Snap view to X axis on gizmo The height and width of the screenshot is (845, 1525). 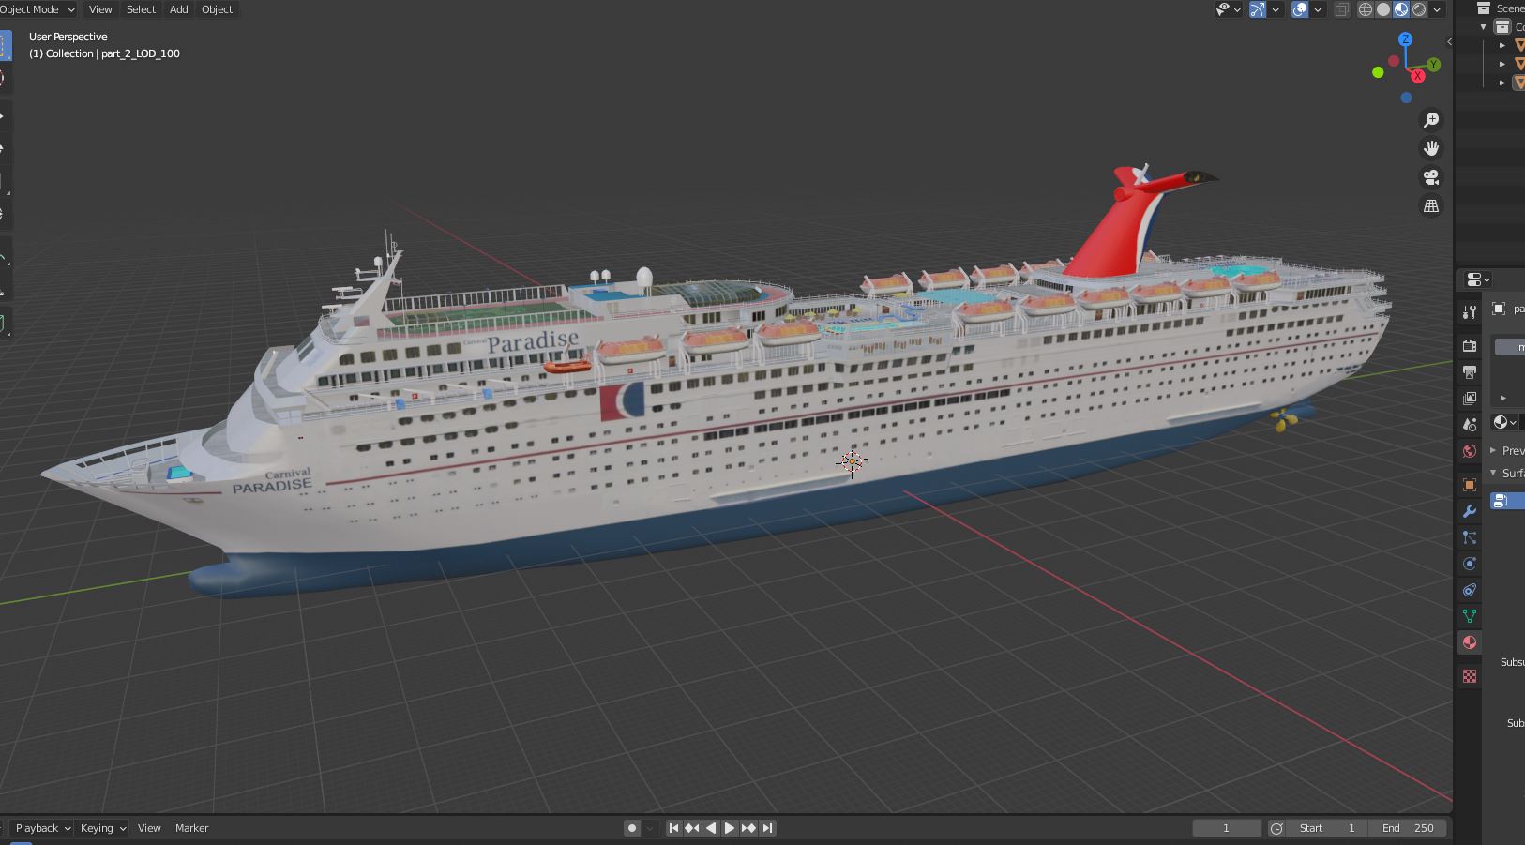coord(1418,76)
